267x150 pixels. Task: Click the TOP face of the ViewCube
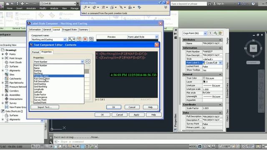tap(253, 48)
